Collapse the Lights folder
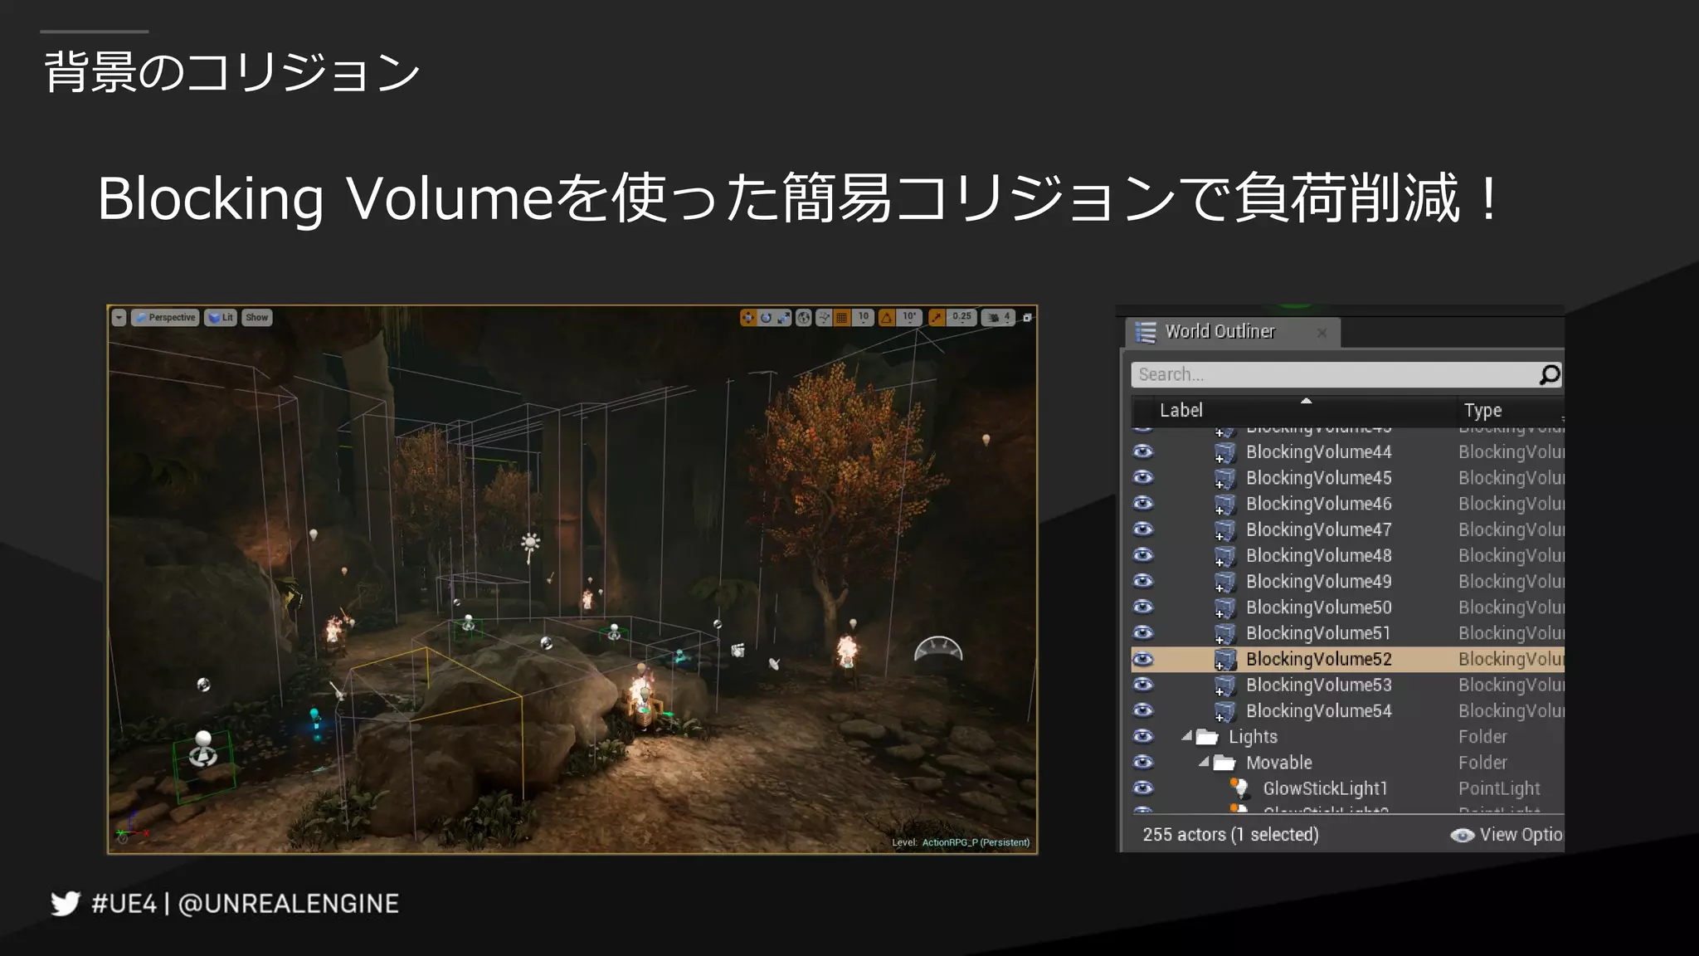1699x956 pixels. pos(1187,735)
